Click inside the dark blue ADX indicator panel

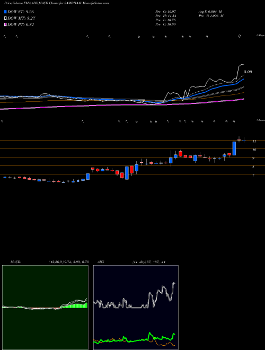136,308
